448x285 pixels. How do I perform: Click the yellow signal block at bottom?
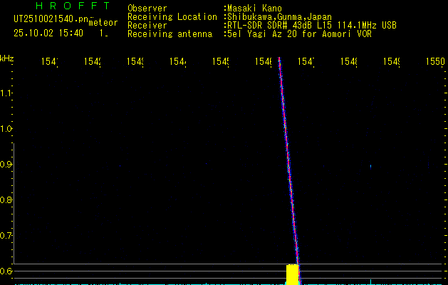click(292, 274)
